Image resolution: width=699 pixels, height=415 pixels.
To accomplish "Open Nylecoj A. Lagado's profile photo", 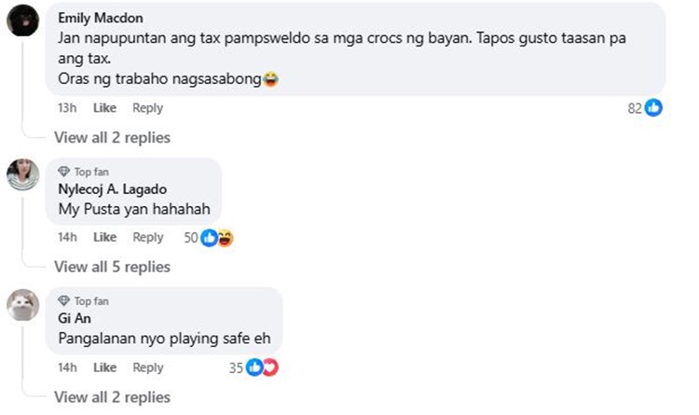I will (22, 174).
